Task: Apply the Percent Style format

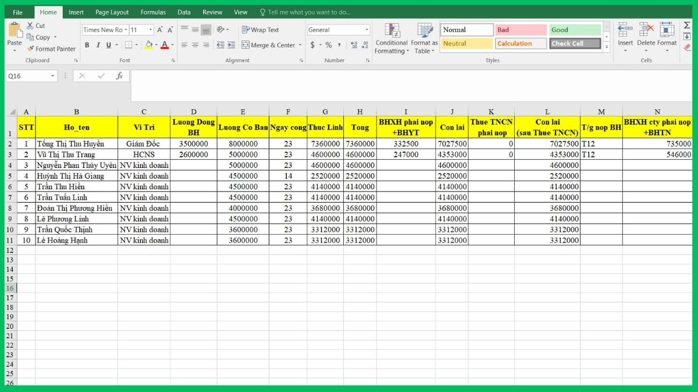Action: tap(329, 44)
